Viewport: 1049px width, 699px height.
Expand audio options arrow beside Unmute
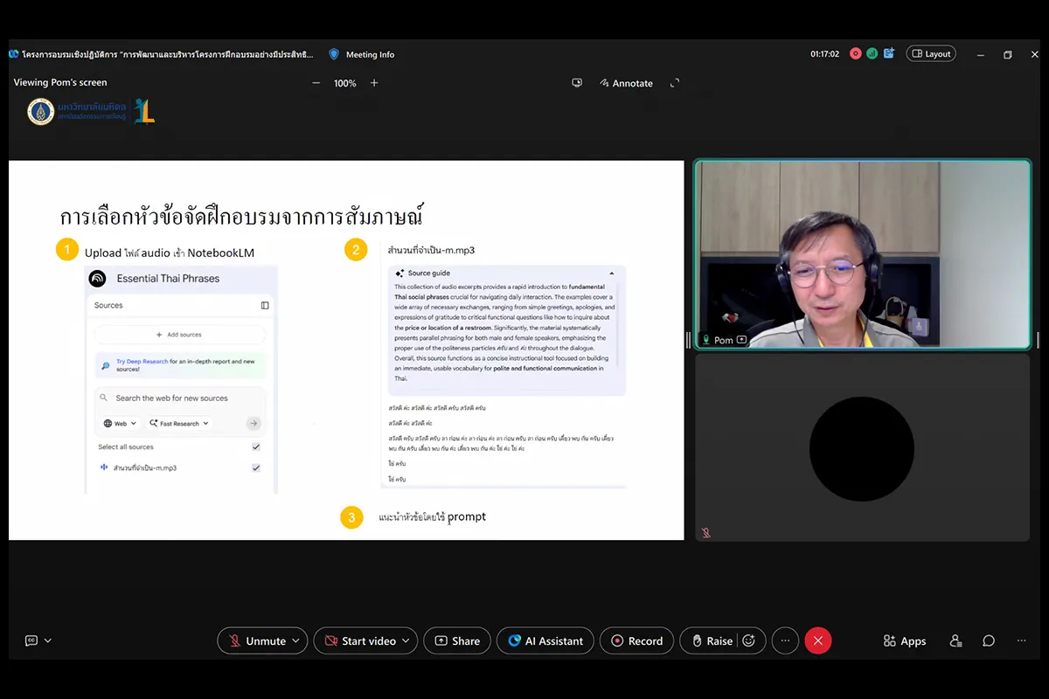coord(297,640)
